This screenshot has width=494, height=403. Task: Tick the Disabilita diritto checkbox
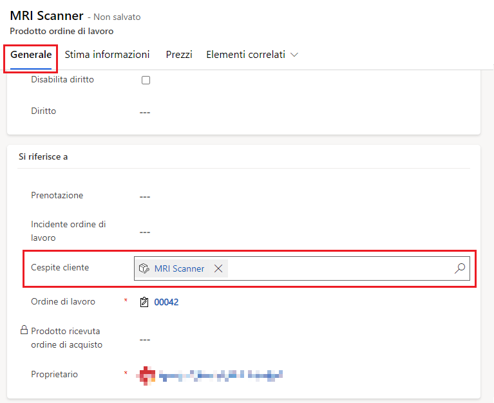(x=146, y=80)
